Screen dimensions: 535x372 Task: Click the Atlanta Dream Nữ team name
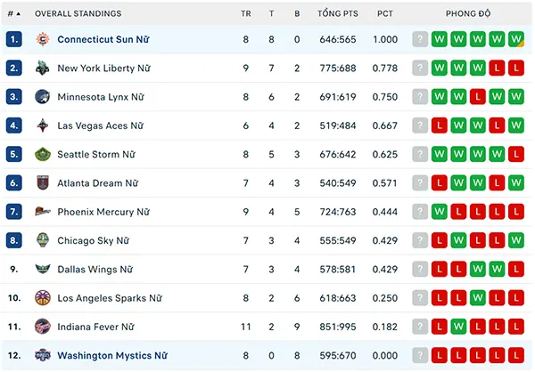[97, 183]
